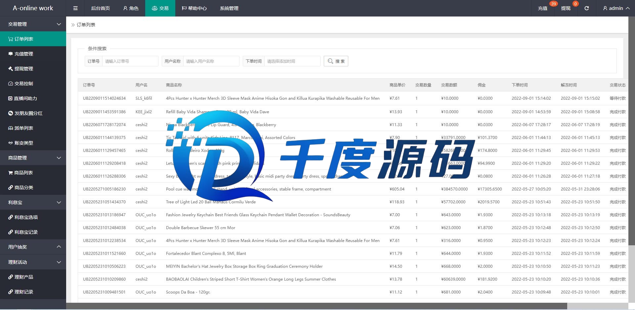Toggle the sidebar collapse hamburger icon
635x310 pixels.
click(x=75, y=8)
